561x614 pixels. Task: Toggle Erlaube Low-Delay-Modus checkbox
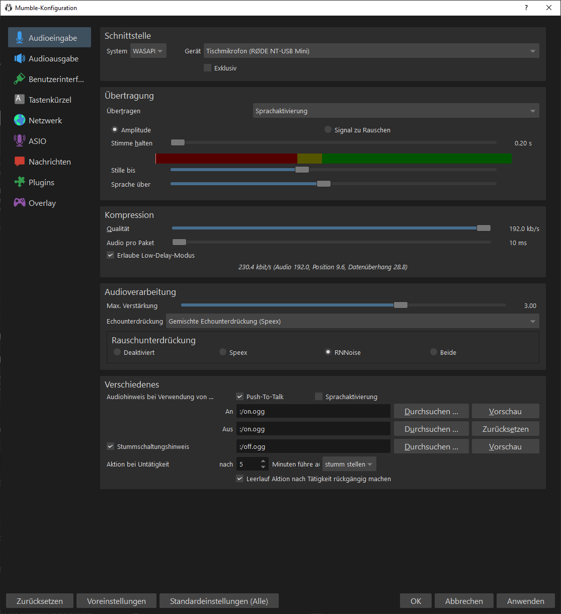pos(111,255)
